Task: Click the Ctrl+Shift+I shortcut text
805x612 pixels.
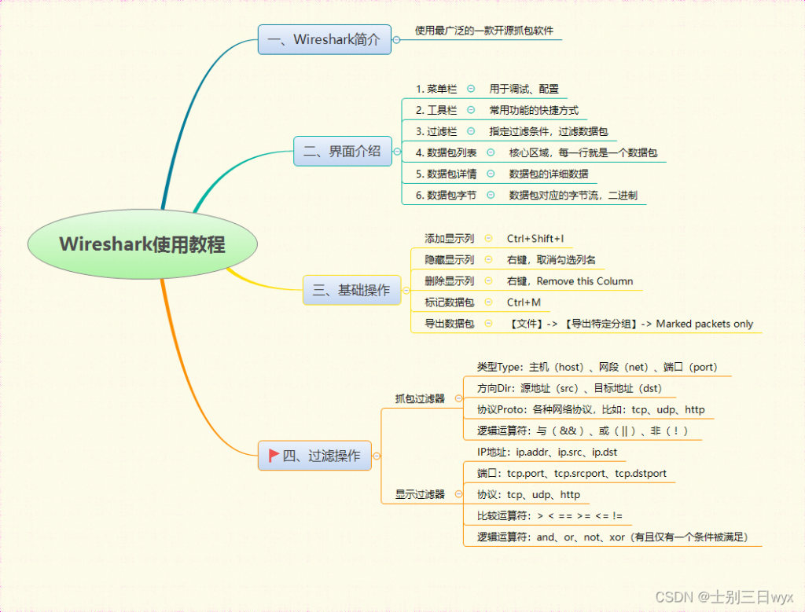Action: 535,238
